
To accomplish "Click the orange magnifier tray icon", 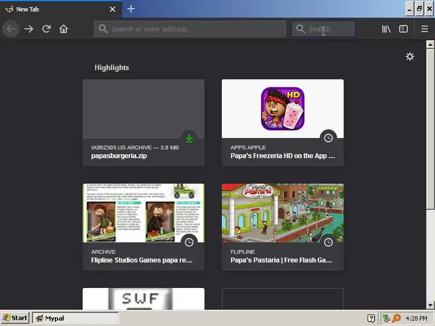I will click(x=396, y=318).
